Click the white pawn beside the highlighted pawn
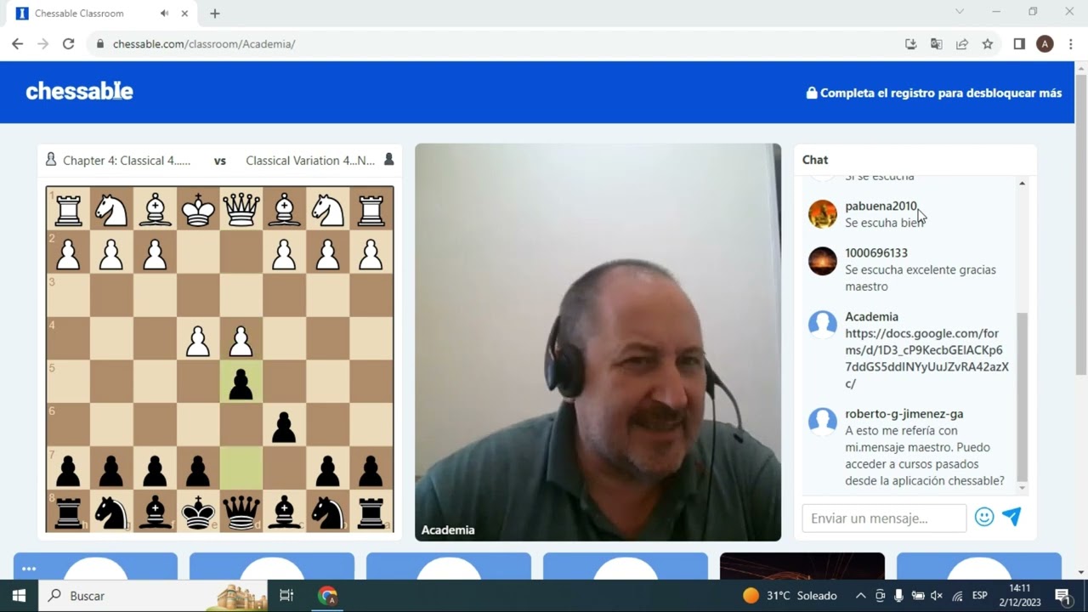Viewport: 1088px width, 612px height. pos(241,340)
